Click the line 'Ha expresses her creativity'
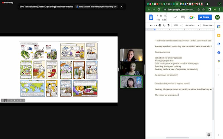Image resolution: width=223 pixels, height=139 pixels. click(166, 75)
